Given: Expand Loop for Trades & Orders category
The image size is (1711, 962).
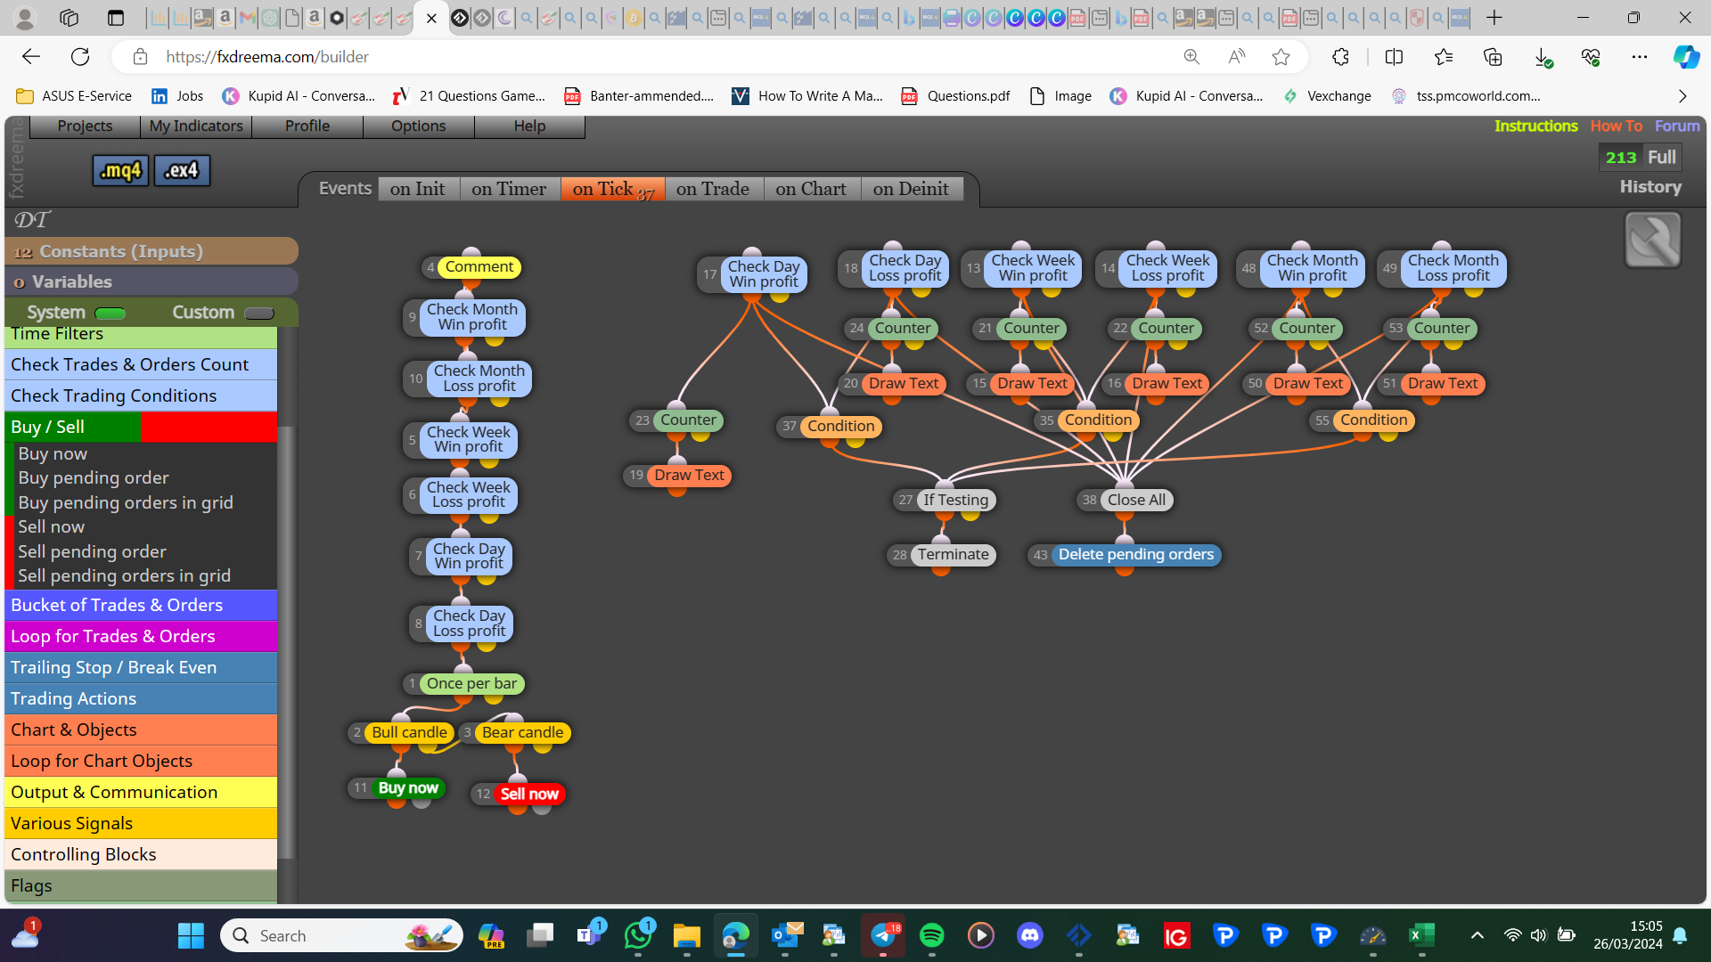Looking at the screenshot, I should coord(141,636).
